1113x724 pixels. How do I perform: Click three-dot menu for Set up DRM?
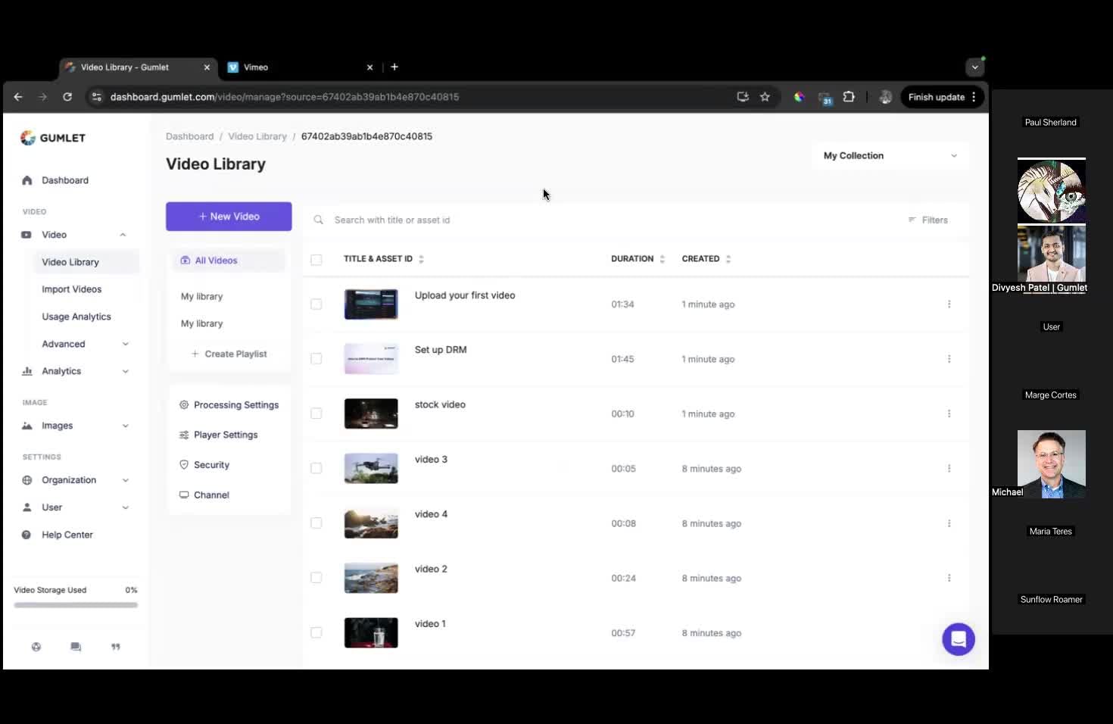[x=949, y=359]
